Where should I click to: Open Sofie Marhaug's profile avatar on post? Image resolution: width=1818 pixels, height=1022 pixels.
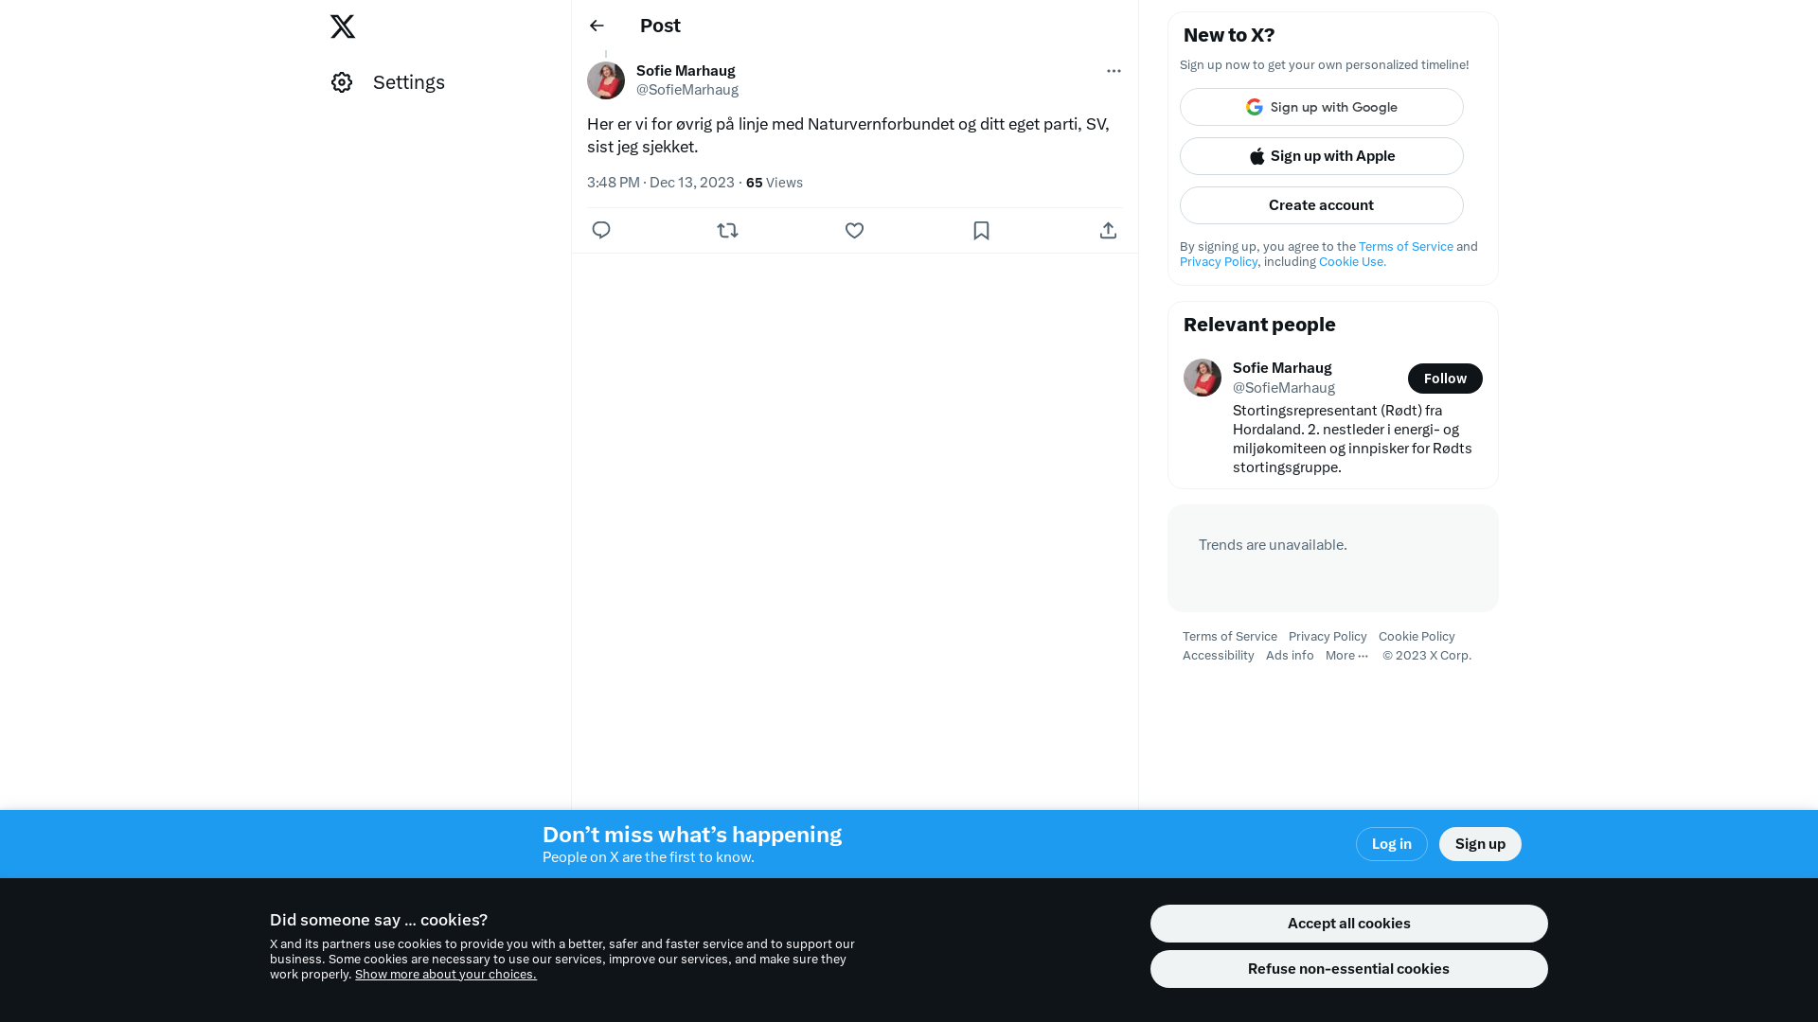coord(606,80)
